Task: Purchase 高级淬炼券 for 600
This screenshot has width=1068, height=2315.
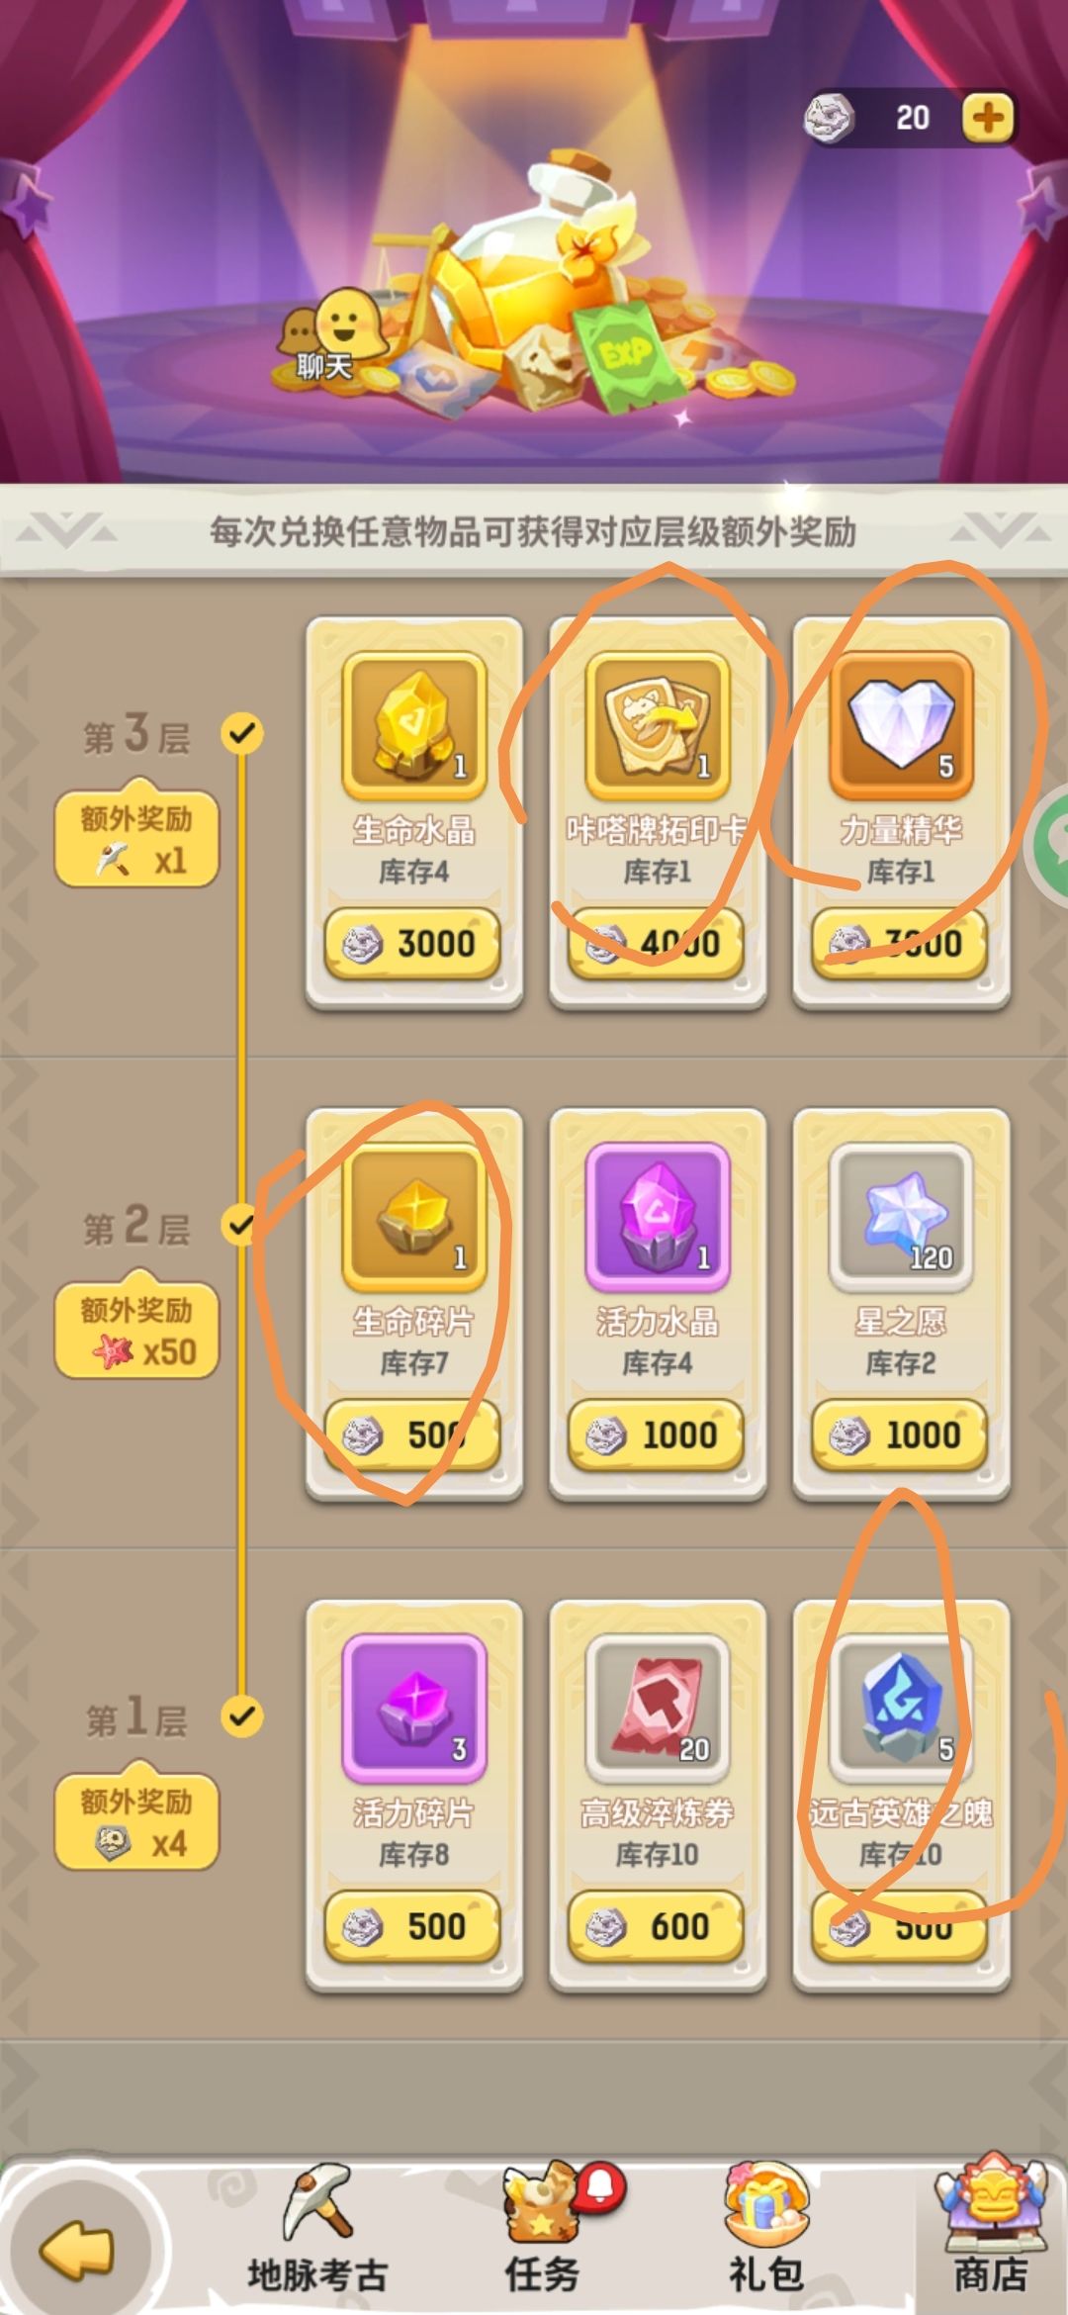Action: click(656, 1926)
